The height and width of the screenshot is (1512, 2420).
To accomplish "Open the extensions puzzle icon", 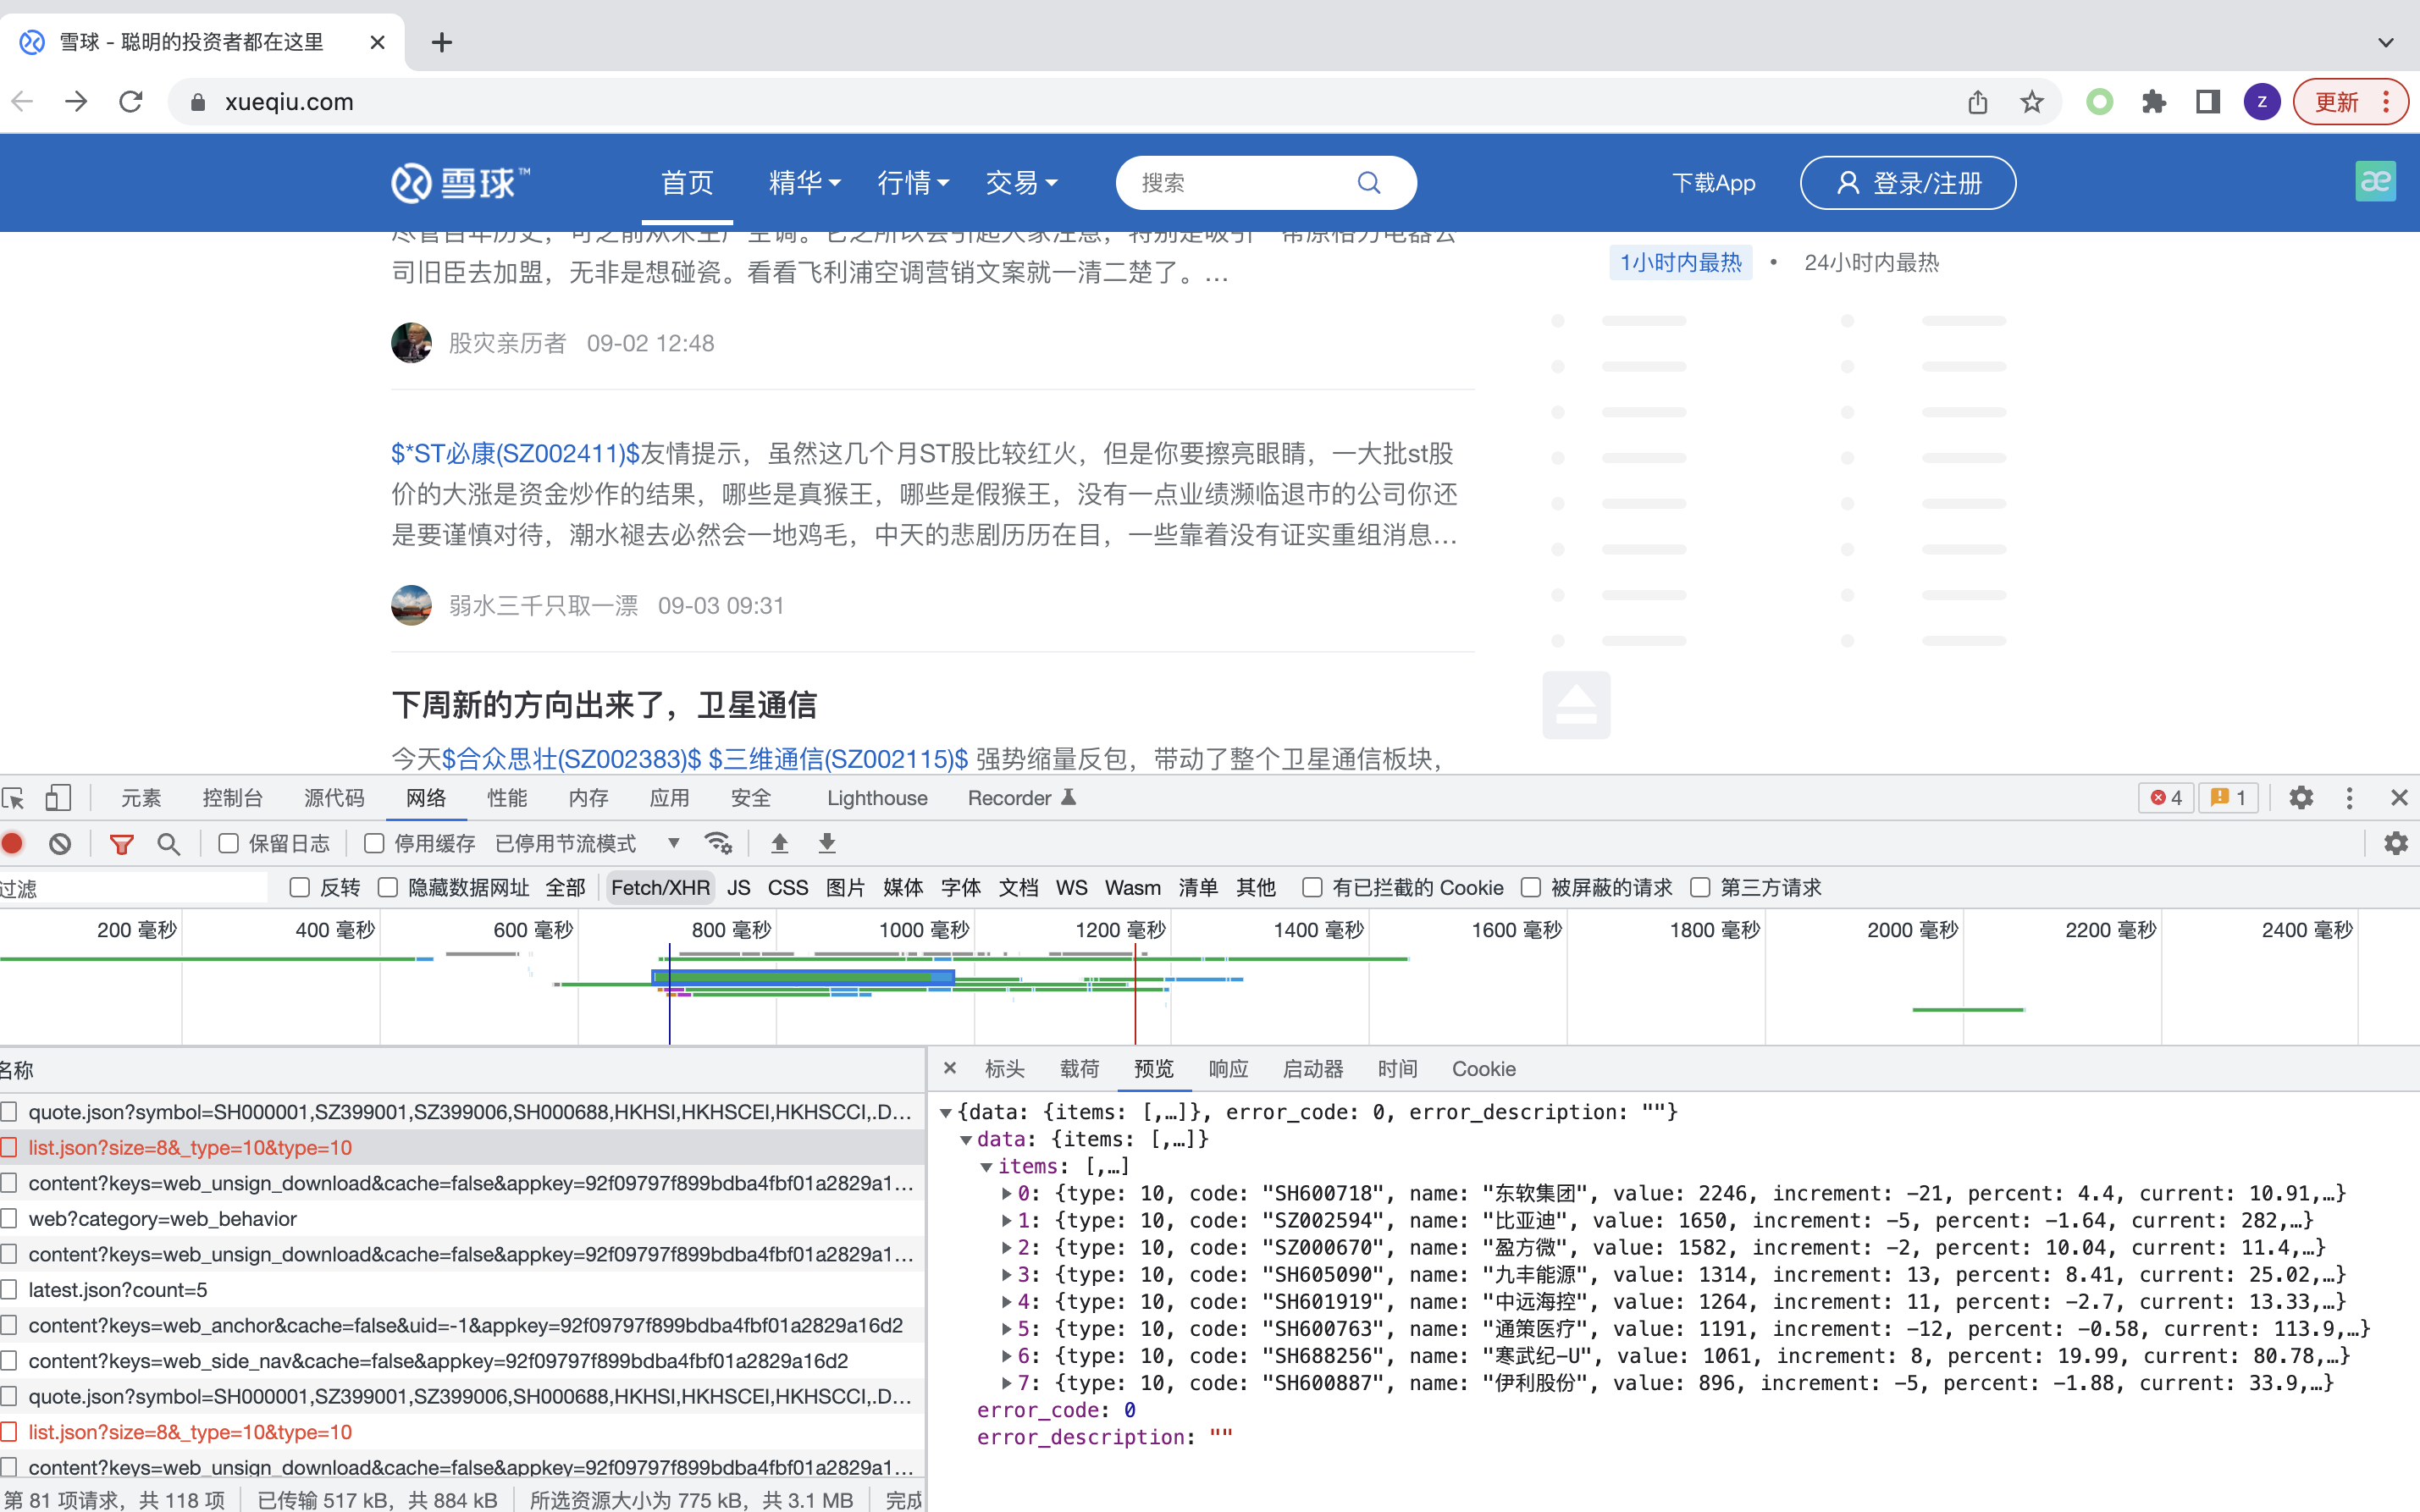I will (x=2154, y=102).
